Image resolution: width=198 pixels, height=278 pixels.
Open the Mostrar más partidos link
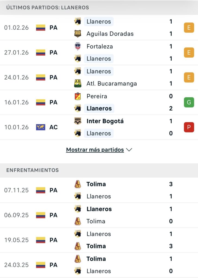(x=95, y=150)
